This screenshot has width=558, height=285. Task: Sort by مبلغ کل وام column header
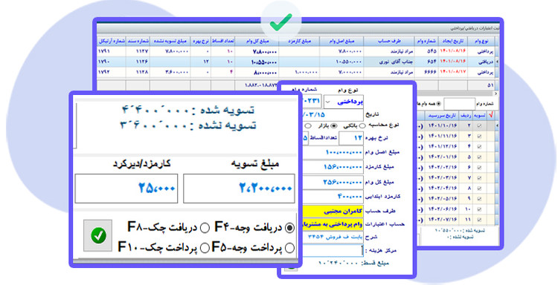257,41
